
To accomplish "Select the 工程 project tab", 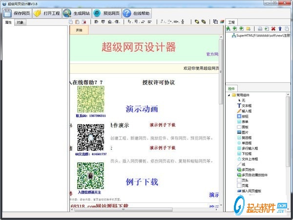I will coord(231,22).
